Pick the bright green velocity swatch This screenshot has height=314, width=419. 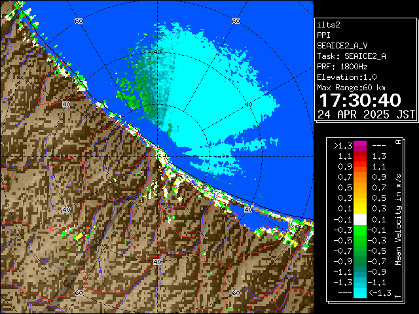coord(360,230)
